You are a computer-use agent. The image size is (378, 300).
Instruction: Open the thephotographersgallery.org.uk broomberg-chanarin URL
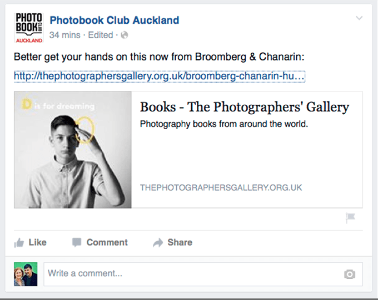159,75
